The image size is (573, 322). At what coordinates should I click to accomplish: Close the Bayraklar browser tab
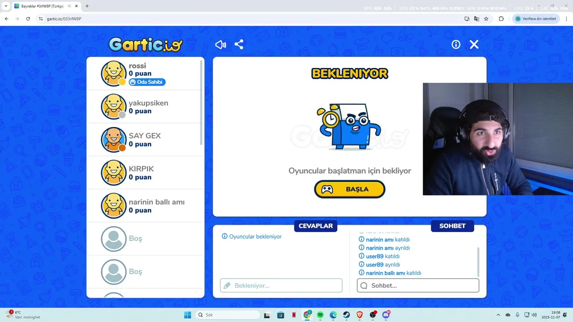click(76, 6)
